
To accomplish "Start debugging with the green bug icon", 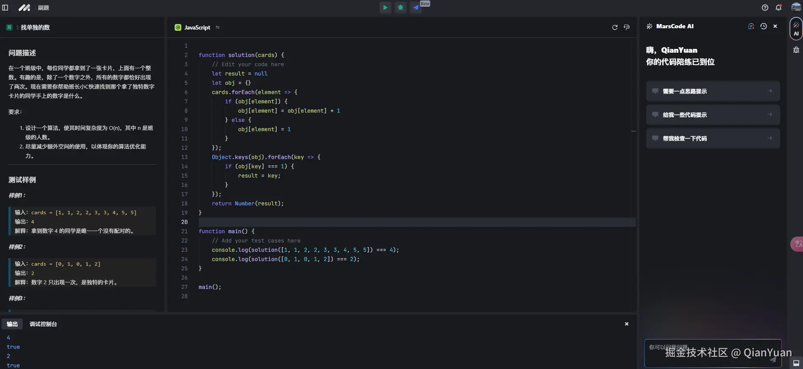I will pyautogui.click(x=400, y=8).
